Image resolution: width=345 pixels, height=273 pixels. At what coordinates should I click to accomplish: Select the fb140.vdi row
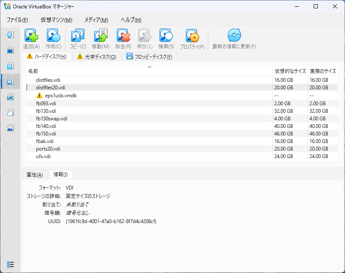[x=182, y=126]
